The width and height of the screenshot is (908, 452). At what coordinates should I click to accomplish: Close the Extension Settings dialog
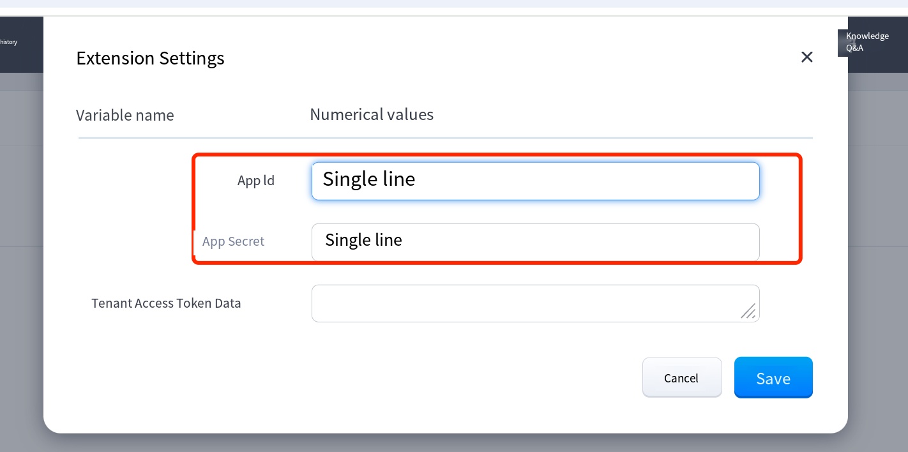[x=806, y=57]
